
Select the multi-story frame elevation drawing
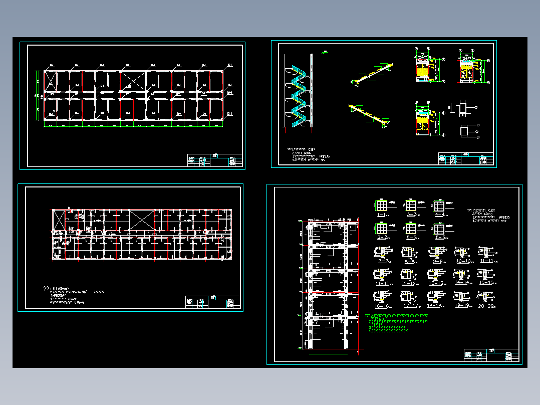point(330,285)
